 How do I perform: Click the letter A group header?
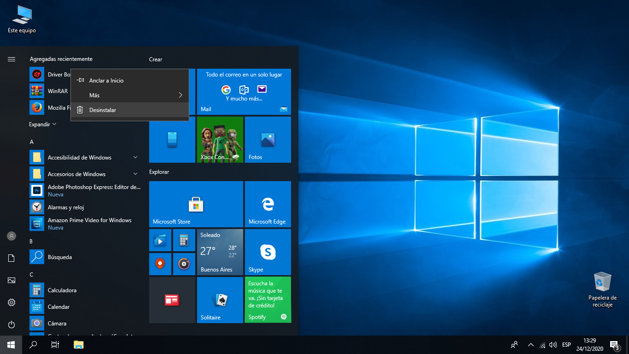32,142
